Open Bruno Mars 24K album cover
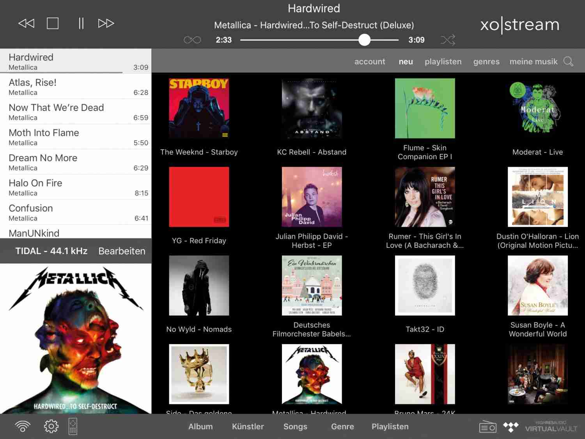585x439 pixels. pos(425,374)
